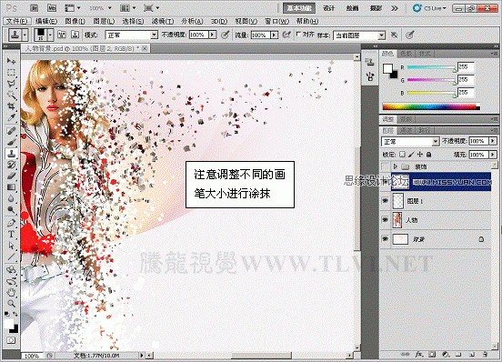
Task: Select the Blur tool
Action: click(11, 199)
